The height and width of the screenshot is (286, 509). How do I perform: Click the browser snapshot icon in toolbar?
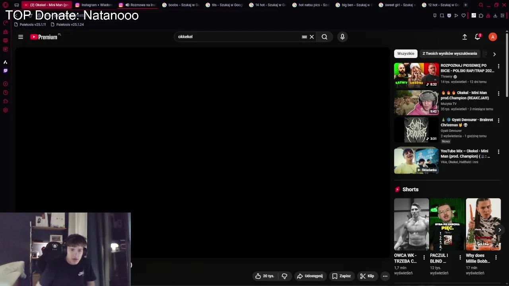(x=442, y=15)
